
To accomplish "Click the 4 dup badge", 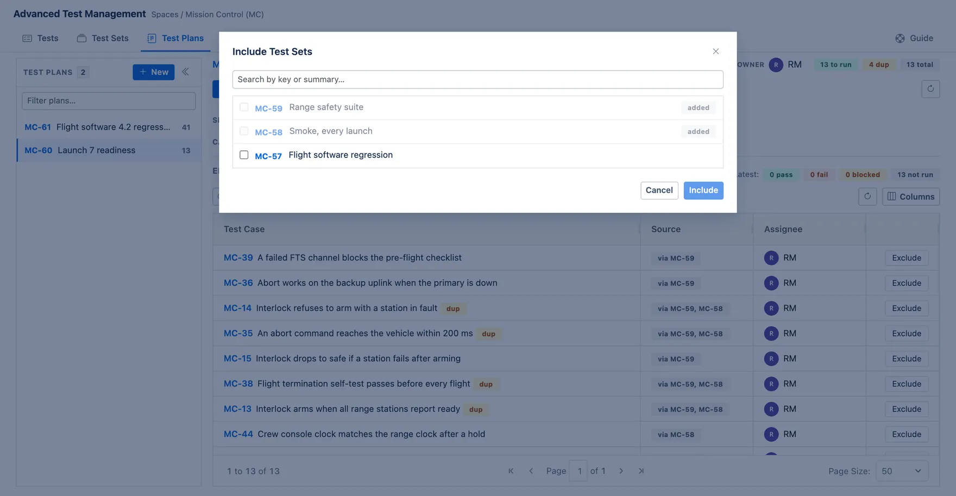I will point(878,65).
